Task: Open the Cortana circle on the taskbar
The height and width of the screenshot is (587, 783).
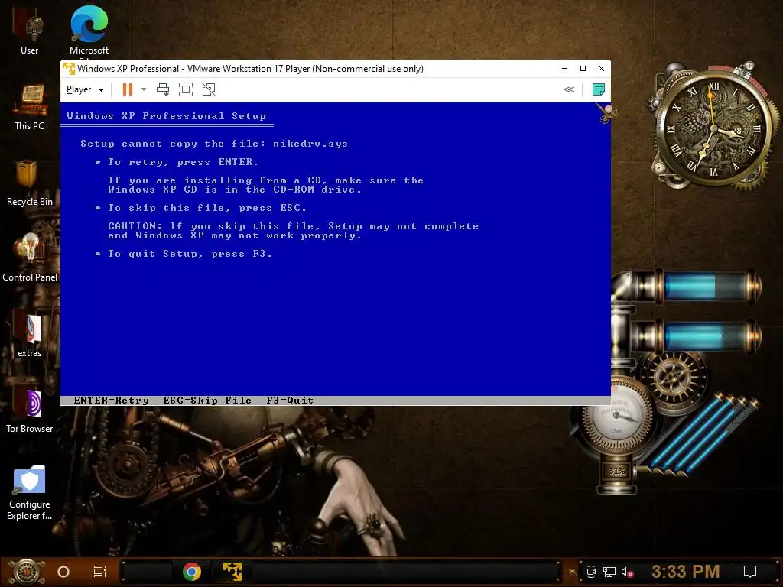Action: pyautogui.click(x=63, y=572)
